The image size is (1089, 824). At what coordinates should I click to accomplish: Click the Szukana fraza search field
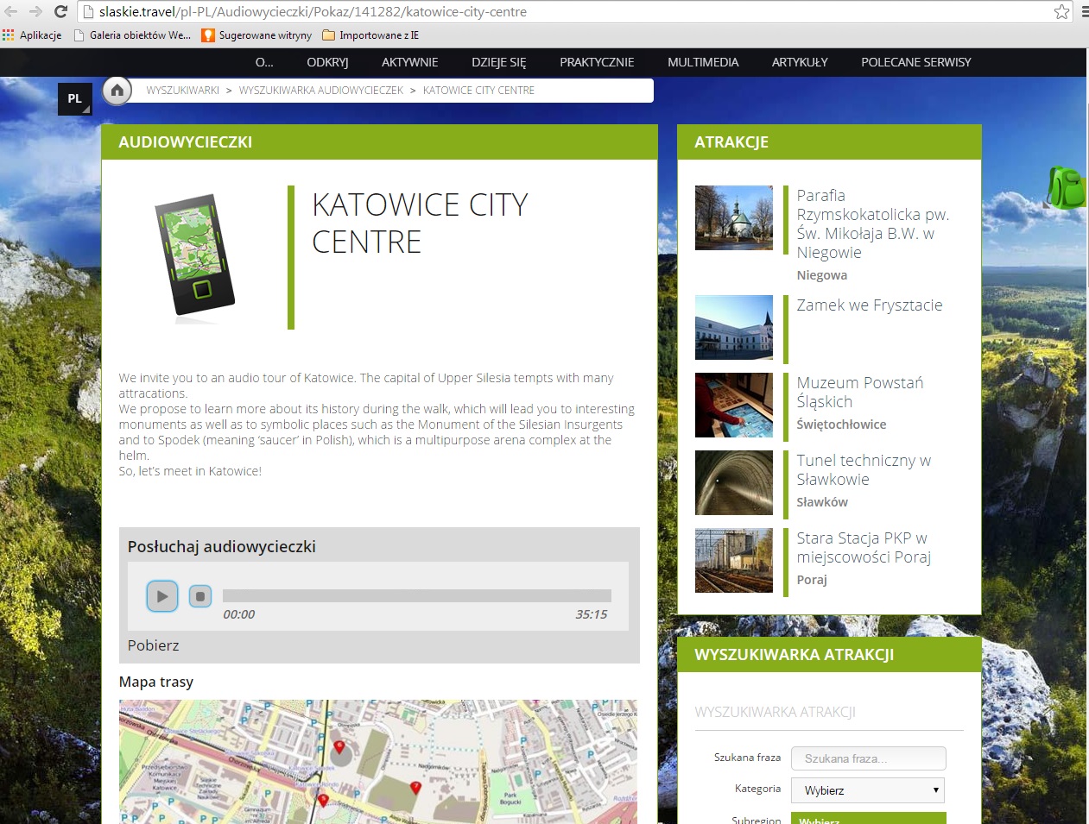coord(868,758)
